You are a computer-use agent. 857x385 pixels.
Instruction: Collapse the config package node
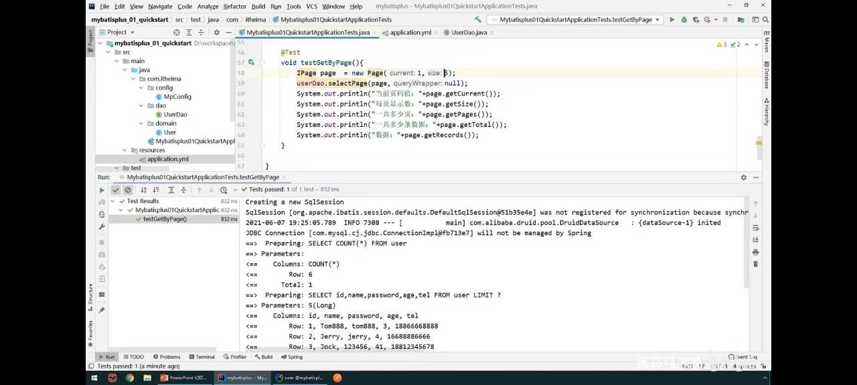(x=141, y=88)
